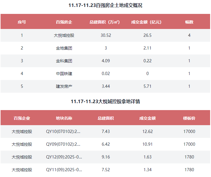Click the QY10(070102) land parcel name

tap(63, 132)
